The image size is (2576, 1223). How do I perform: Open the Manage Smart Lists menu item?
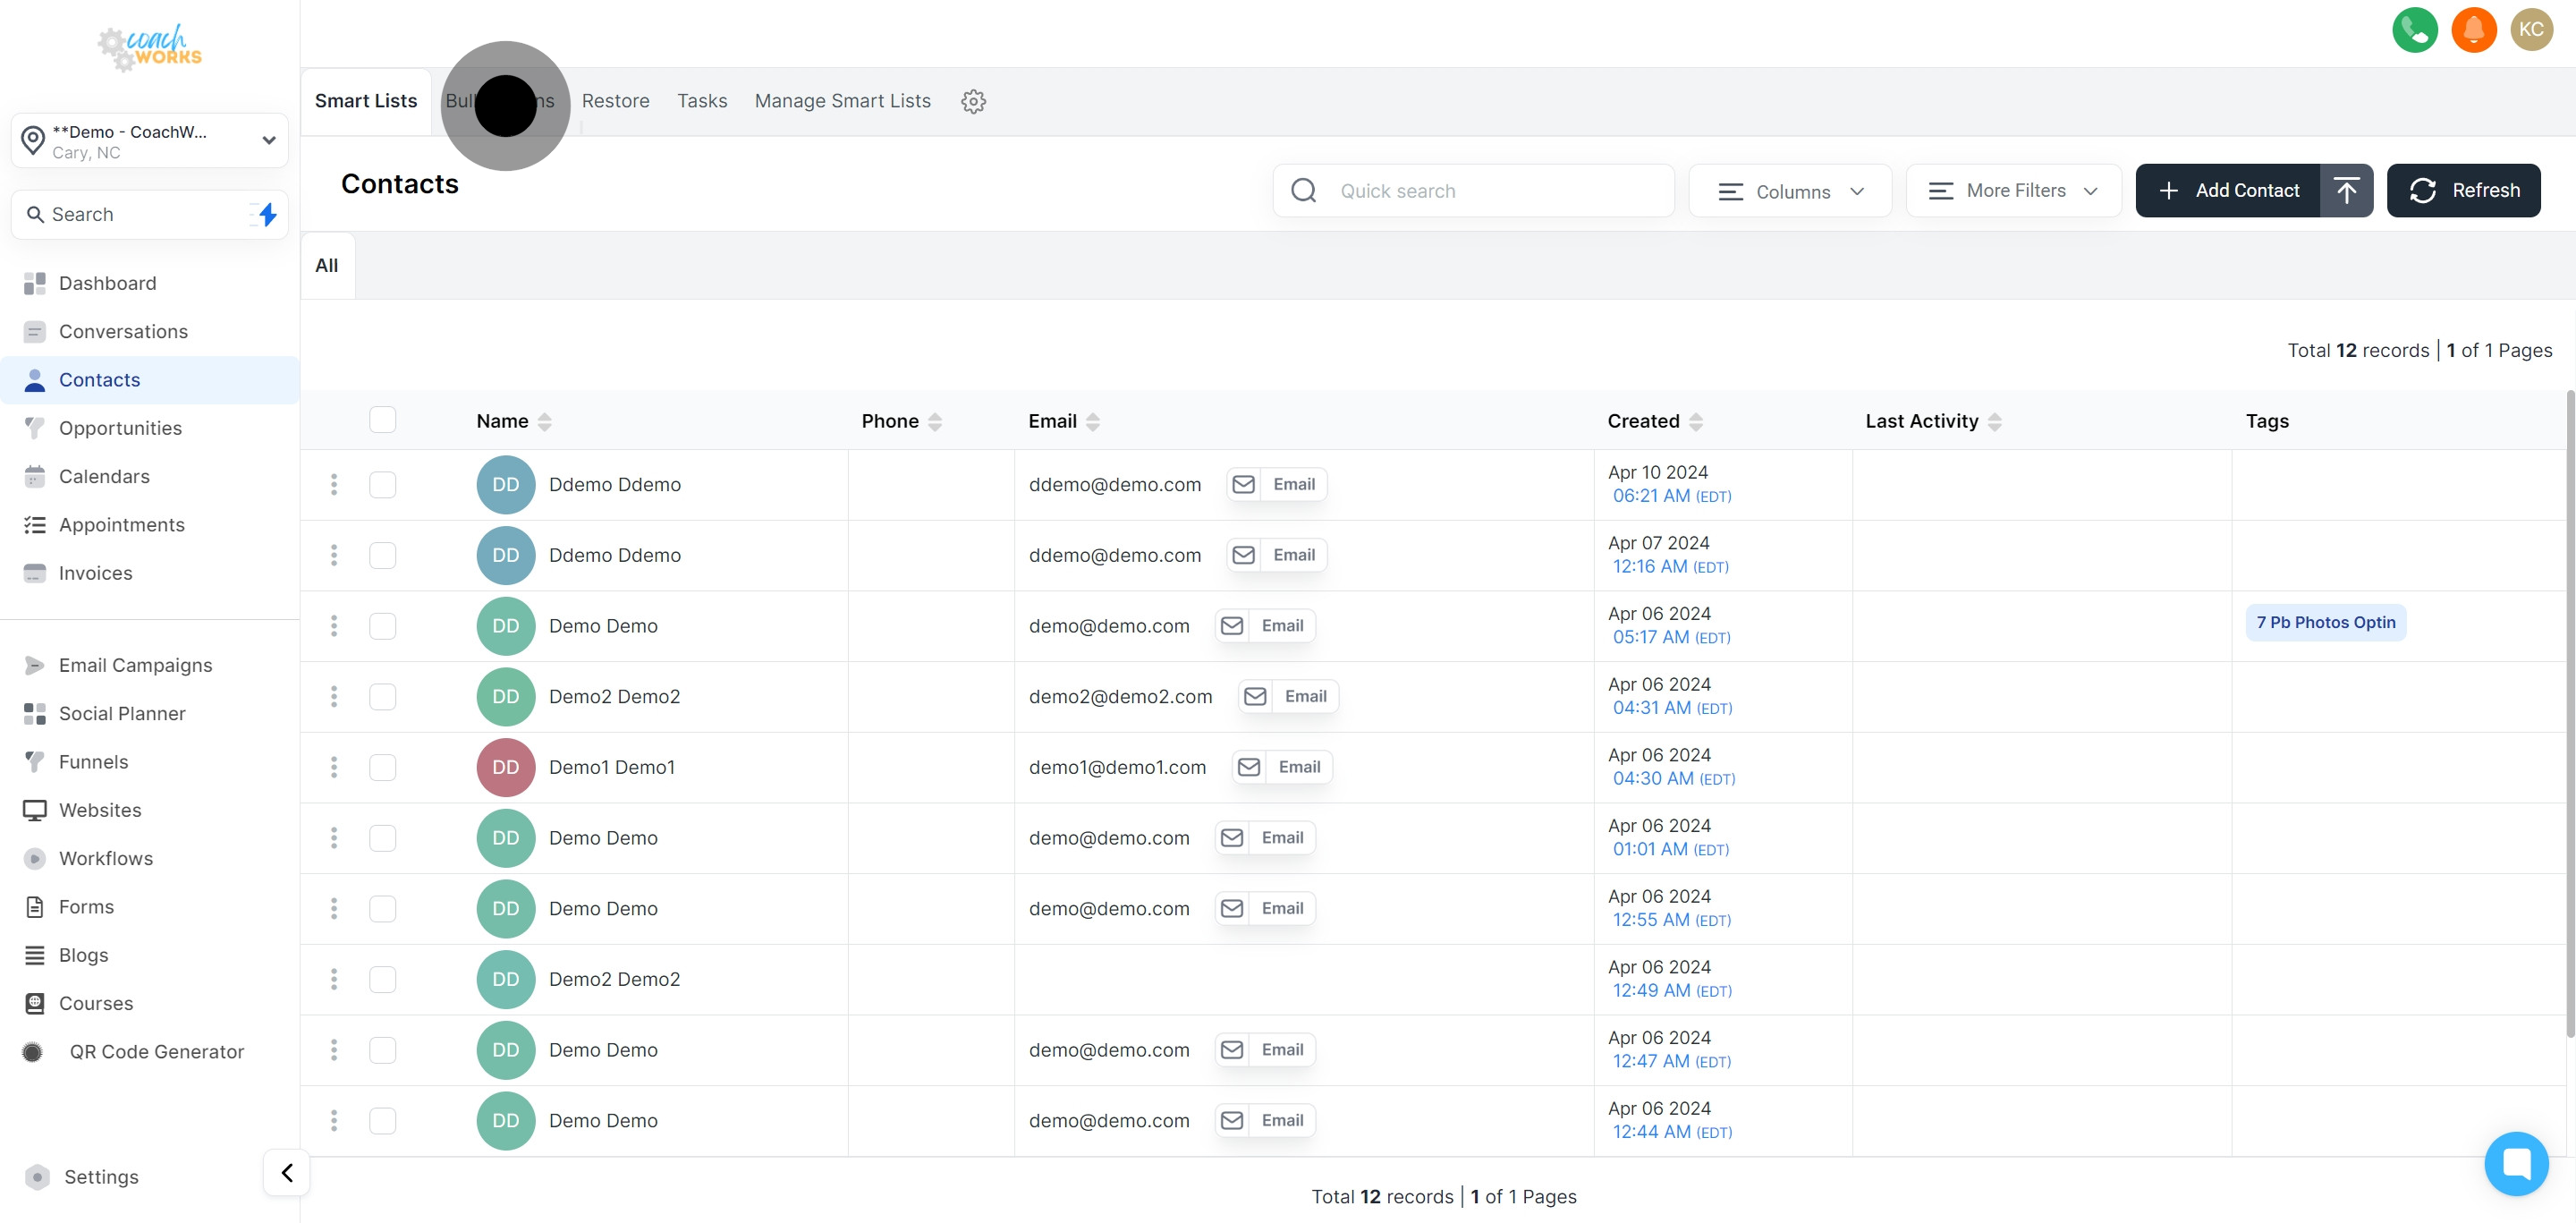point(842,101)
